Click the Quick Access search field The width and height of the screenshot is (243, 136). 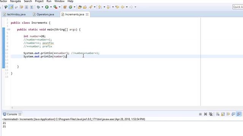[238, 7]
